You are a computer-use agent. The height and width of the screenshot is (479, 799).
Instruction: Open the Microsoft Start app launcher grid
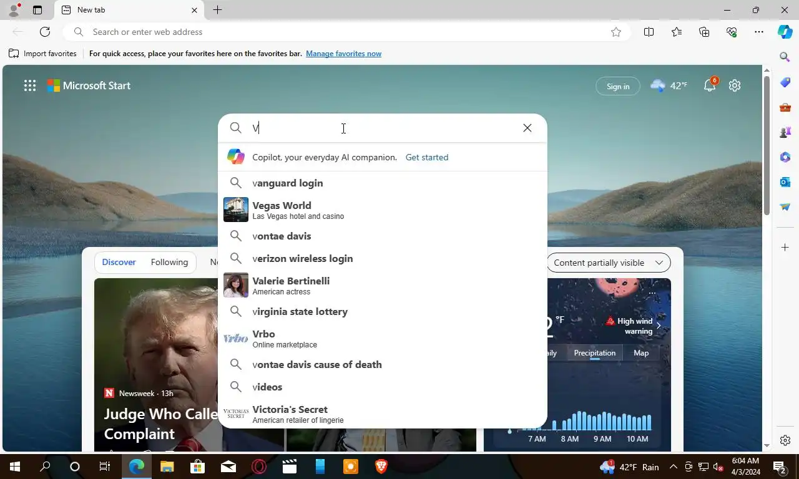30,86
